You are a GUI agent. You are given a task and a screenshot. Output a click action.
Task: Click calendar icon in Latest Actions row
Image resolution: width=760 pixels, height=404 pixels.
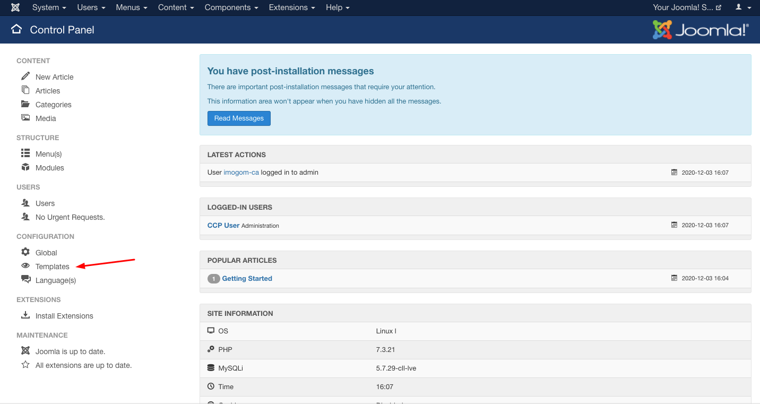tap(674, 172)
